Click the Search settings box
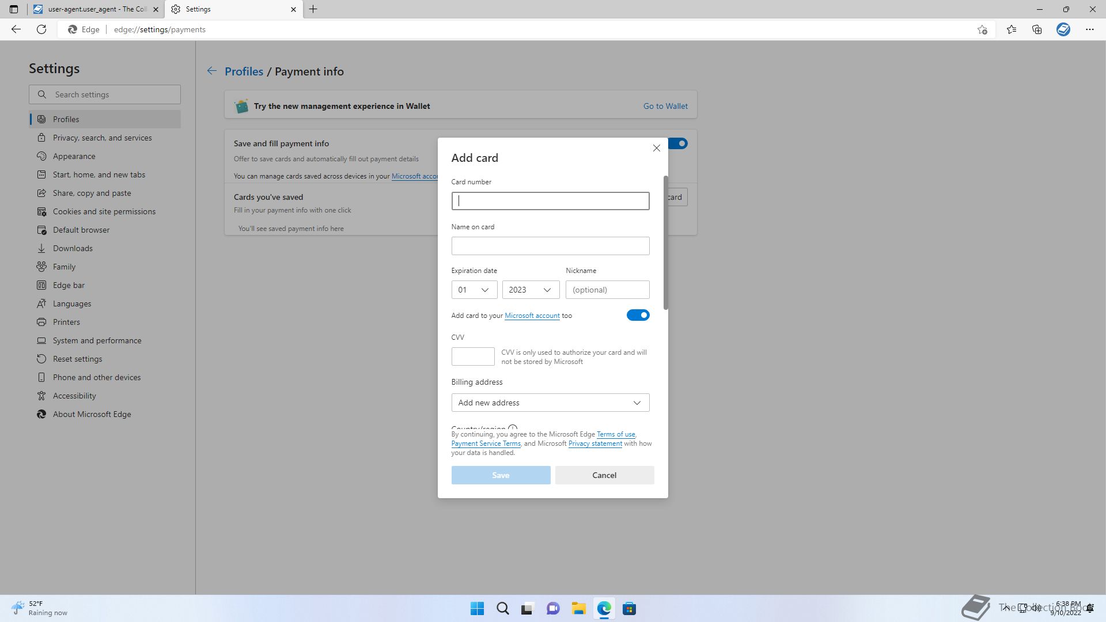Viewport: 1106px width, 622px height. point(105,94)
